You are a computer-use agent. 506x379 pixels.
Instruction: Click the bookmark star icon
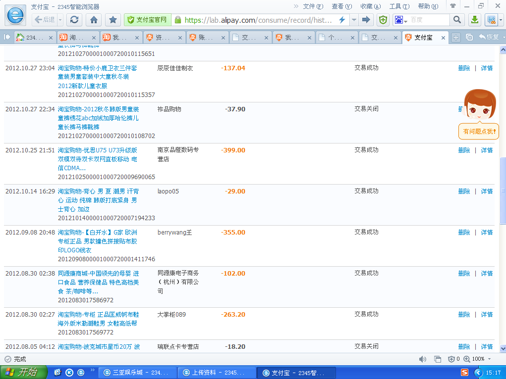[113, 20]
